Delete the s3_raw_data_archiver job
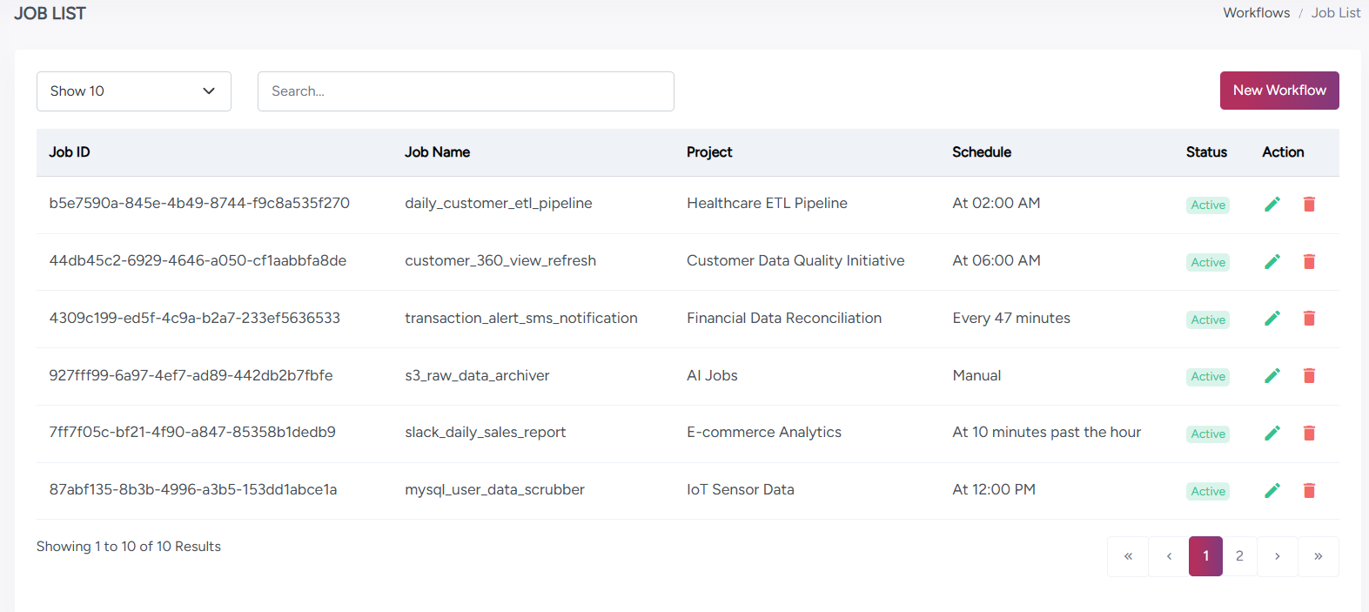Image resolution: width=1369 pixels, height=612 pixels. point(1308,376)
